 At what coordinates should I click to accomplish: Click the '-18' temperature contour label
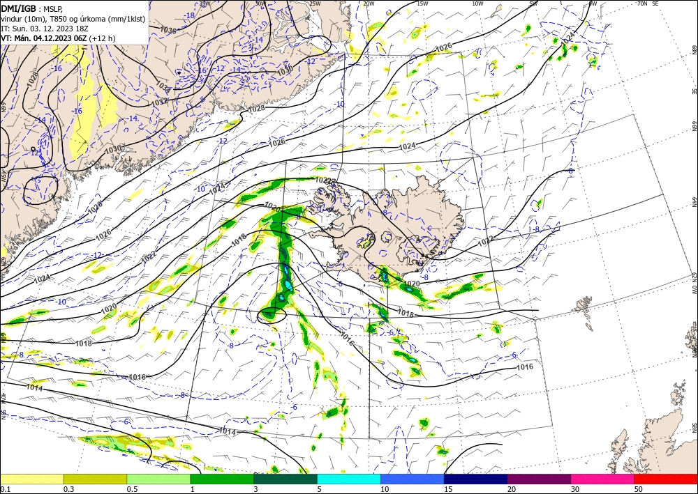[190, 15]
